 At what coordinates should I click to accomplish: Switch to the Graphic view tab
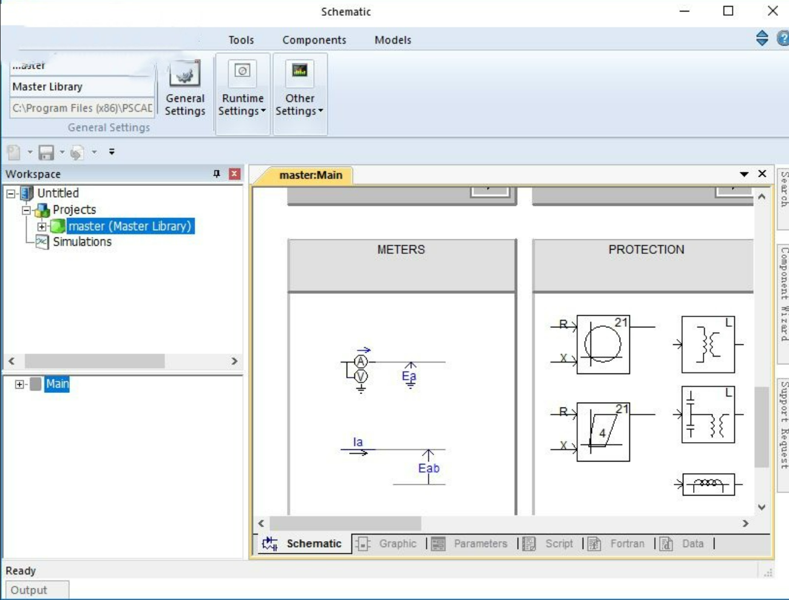coord(387,544)
